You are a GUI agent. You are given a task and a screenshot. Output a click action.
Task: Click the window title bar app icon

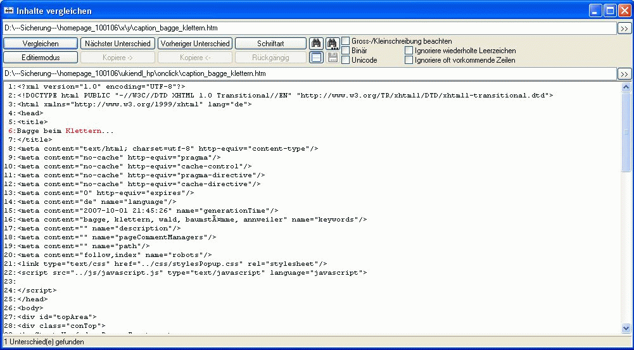click(x=8, y=11)
